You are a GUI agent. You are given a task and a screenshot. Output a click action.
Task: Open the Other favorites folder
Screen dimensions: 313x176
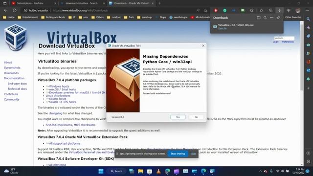292,18
